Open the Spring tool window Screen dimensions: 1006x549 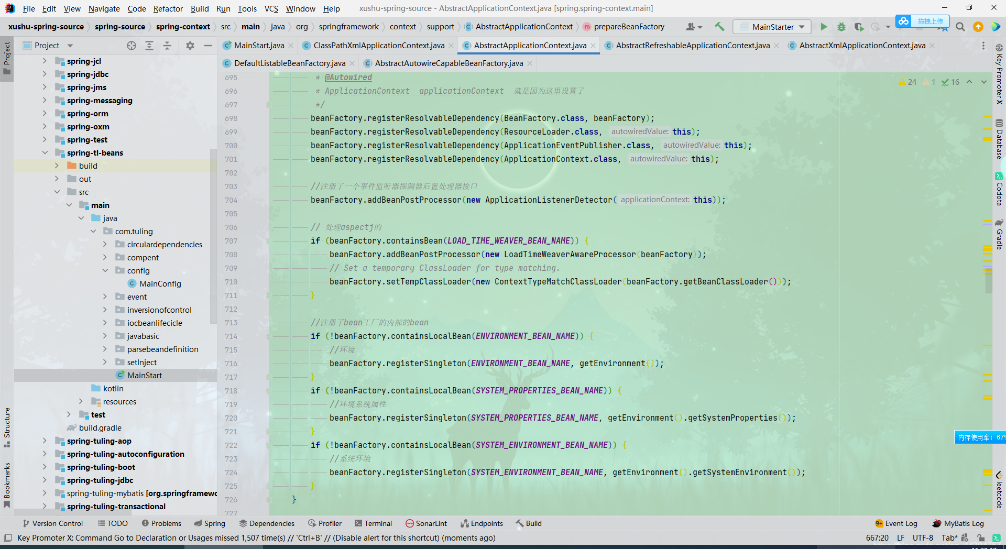point(210,523)
